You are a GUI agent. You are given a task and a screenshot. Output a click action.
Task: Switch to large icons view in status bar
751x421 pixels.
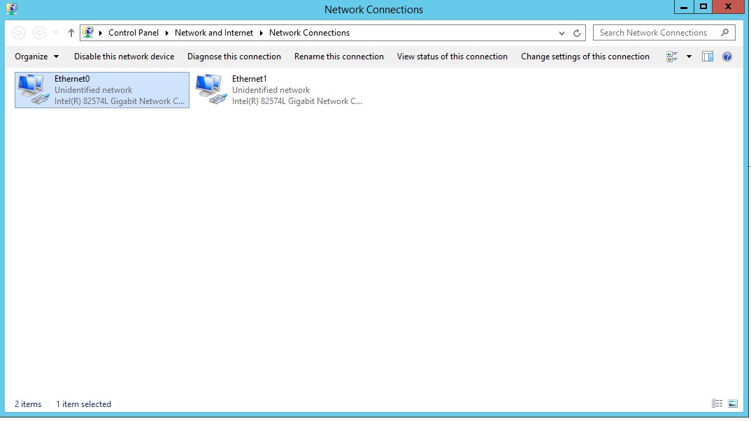pyautogui.click(x=733, y=404)
